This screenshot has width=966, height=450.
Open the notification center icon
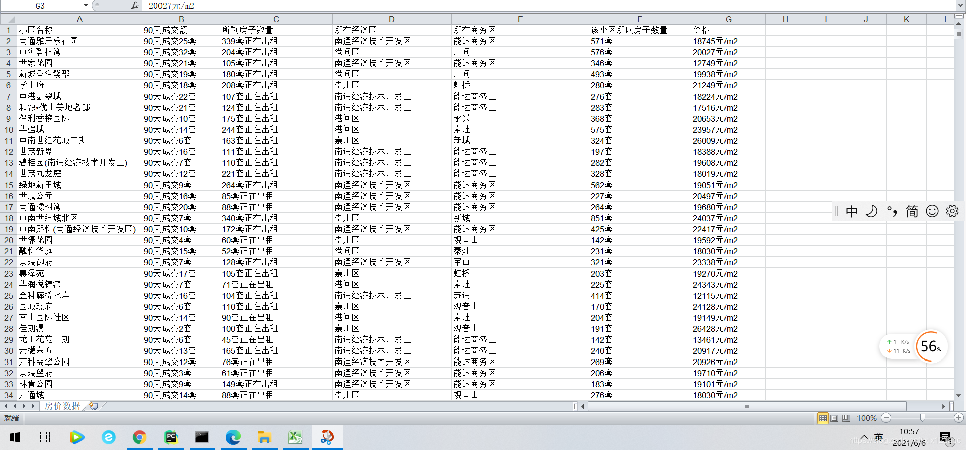tap(945, 437)
